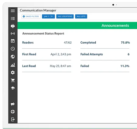
Task: Click the Completed label
Action: click(88, 43)
